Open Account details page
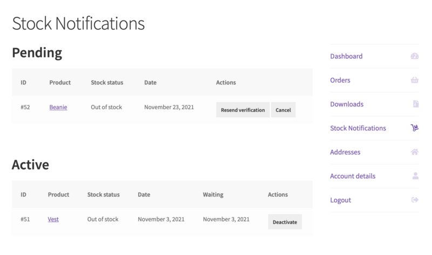The height and width of the screenshot is (255, 432). [353, 176]
